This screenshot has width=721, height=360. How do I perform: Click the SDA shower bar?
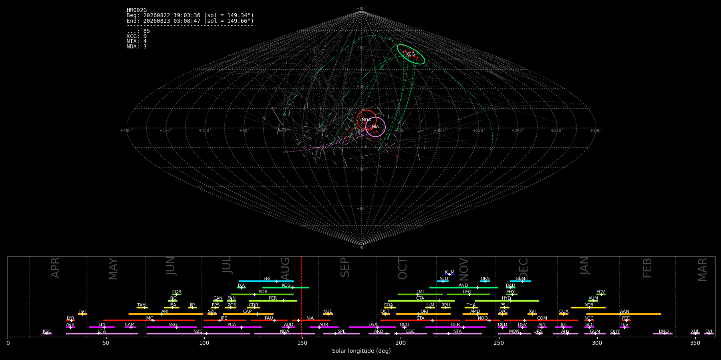tap(262, 294)
